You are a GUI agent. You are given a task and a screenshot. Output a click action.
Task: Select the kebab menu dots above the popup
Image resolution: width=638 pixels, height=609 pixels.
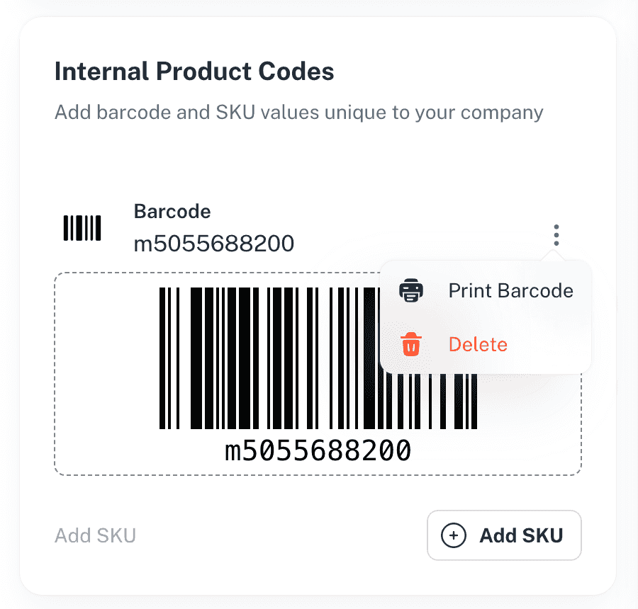coord(556,235)
